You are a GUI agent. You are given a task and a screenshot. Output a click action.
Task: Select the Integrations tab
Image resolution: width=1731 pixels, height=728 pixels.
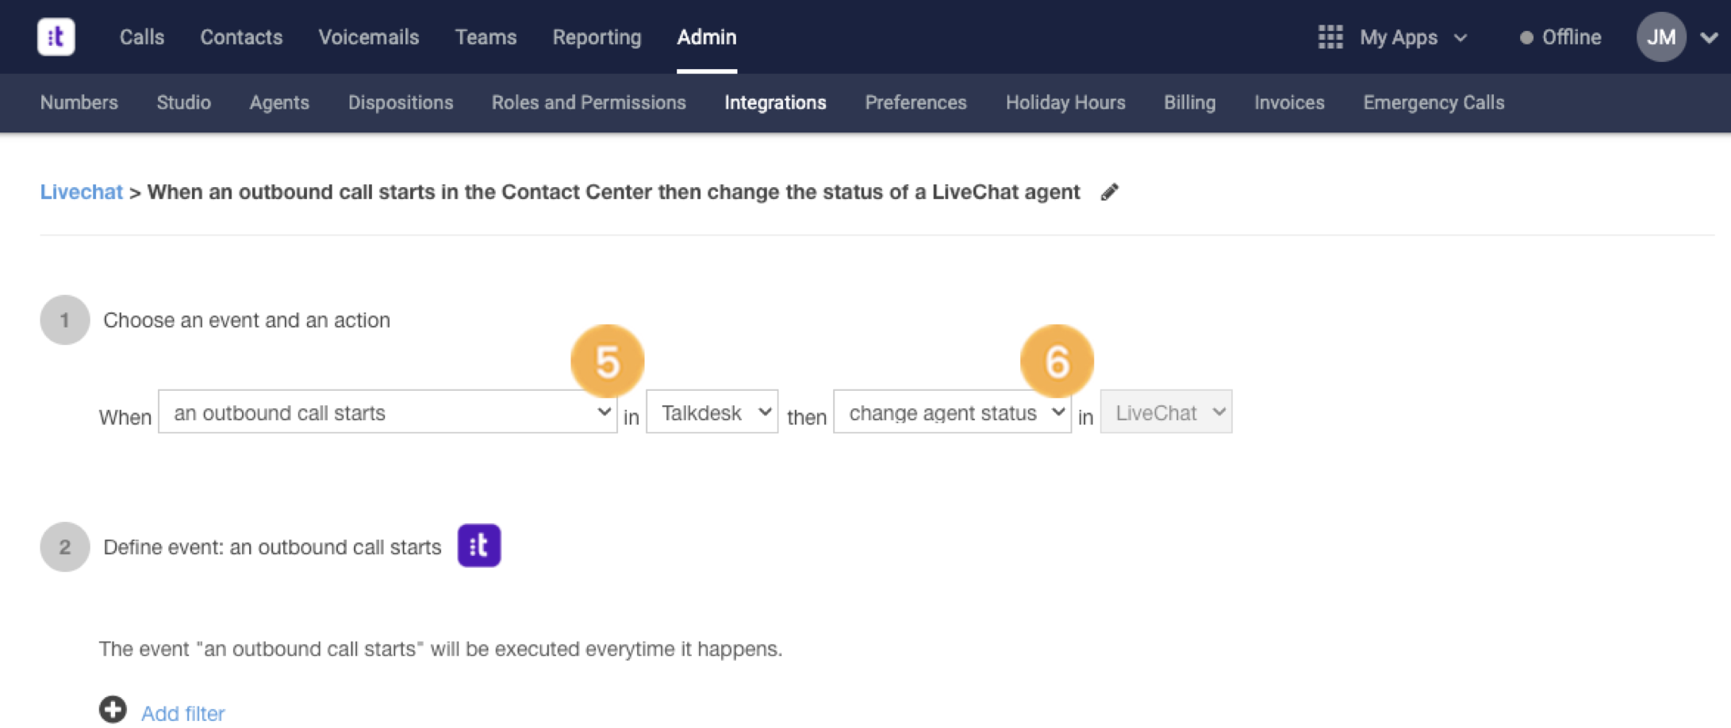pyautogui.click(x=775, y=102)
